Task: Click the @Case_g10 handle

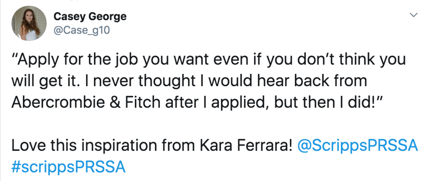Action: click(x=81, y=30)
